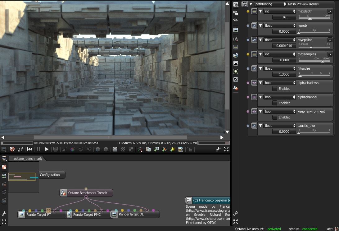Select the octane_benchmark graph tab
This screenshot has width=339, height=231.
point(28,159)
